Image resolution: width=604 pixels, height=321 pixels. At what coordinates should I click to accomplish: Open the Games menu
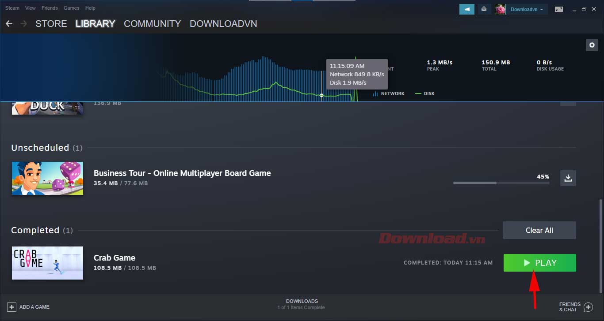pos(71,8)
